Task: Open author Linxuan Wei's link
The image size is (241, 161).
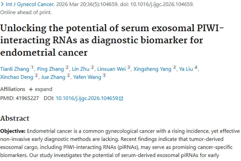Action: click(112, 69)
